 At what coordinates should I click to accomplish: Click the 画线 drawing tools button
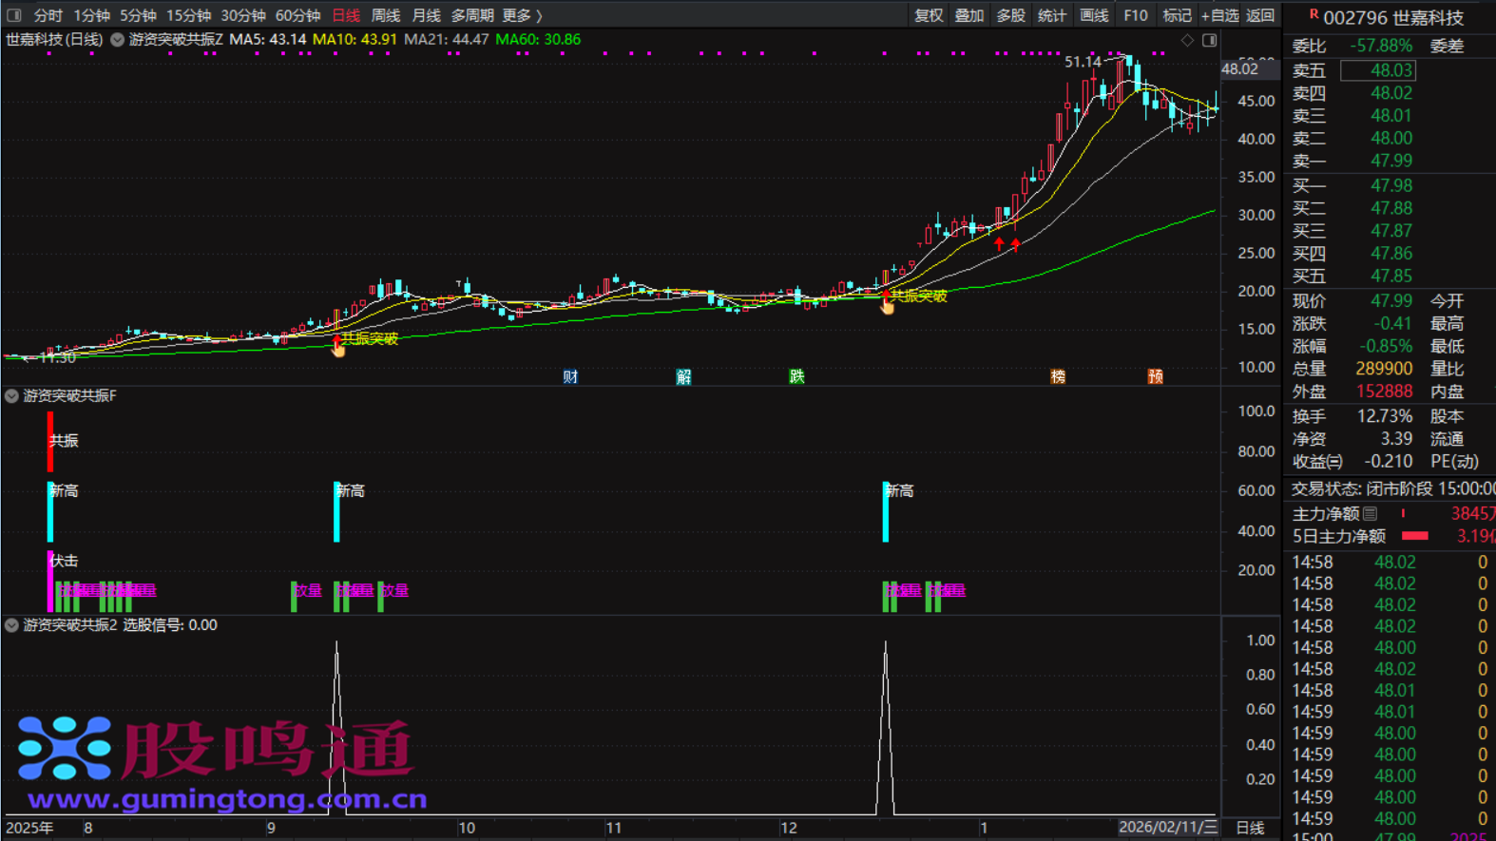point(1094,15)
